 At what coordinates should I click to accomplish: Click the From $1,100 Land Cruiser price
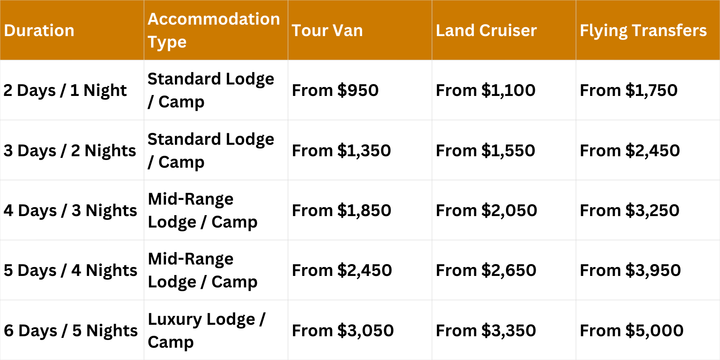[486, 90]
